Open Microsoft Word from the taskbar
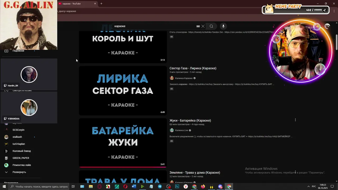This screenshot has width=338, height=190. [x=134, y=187]
